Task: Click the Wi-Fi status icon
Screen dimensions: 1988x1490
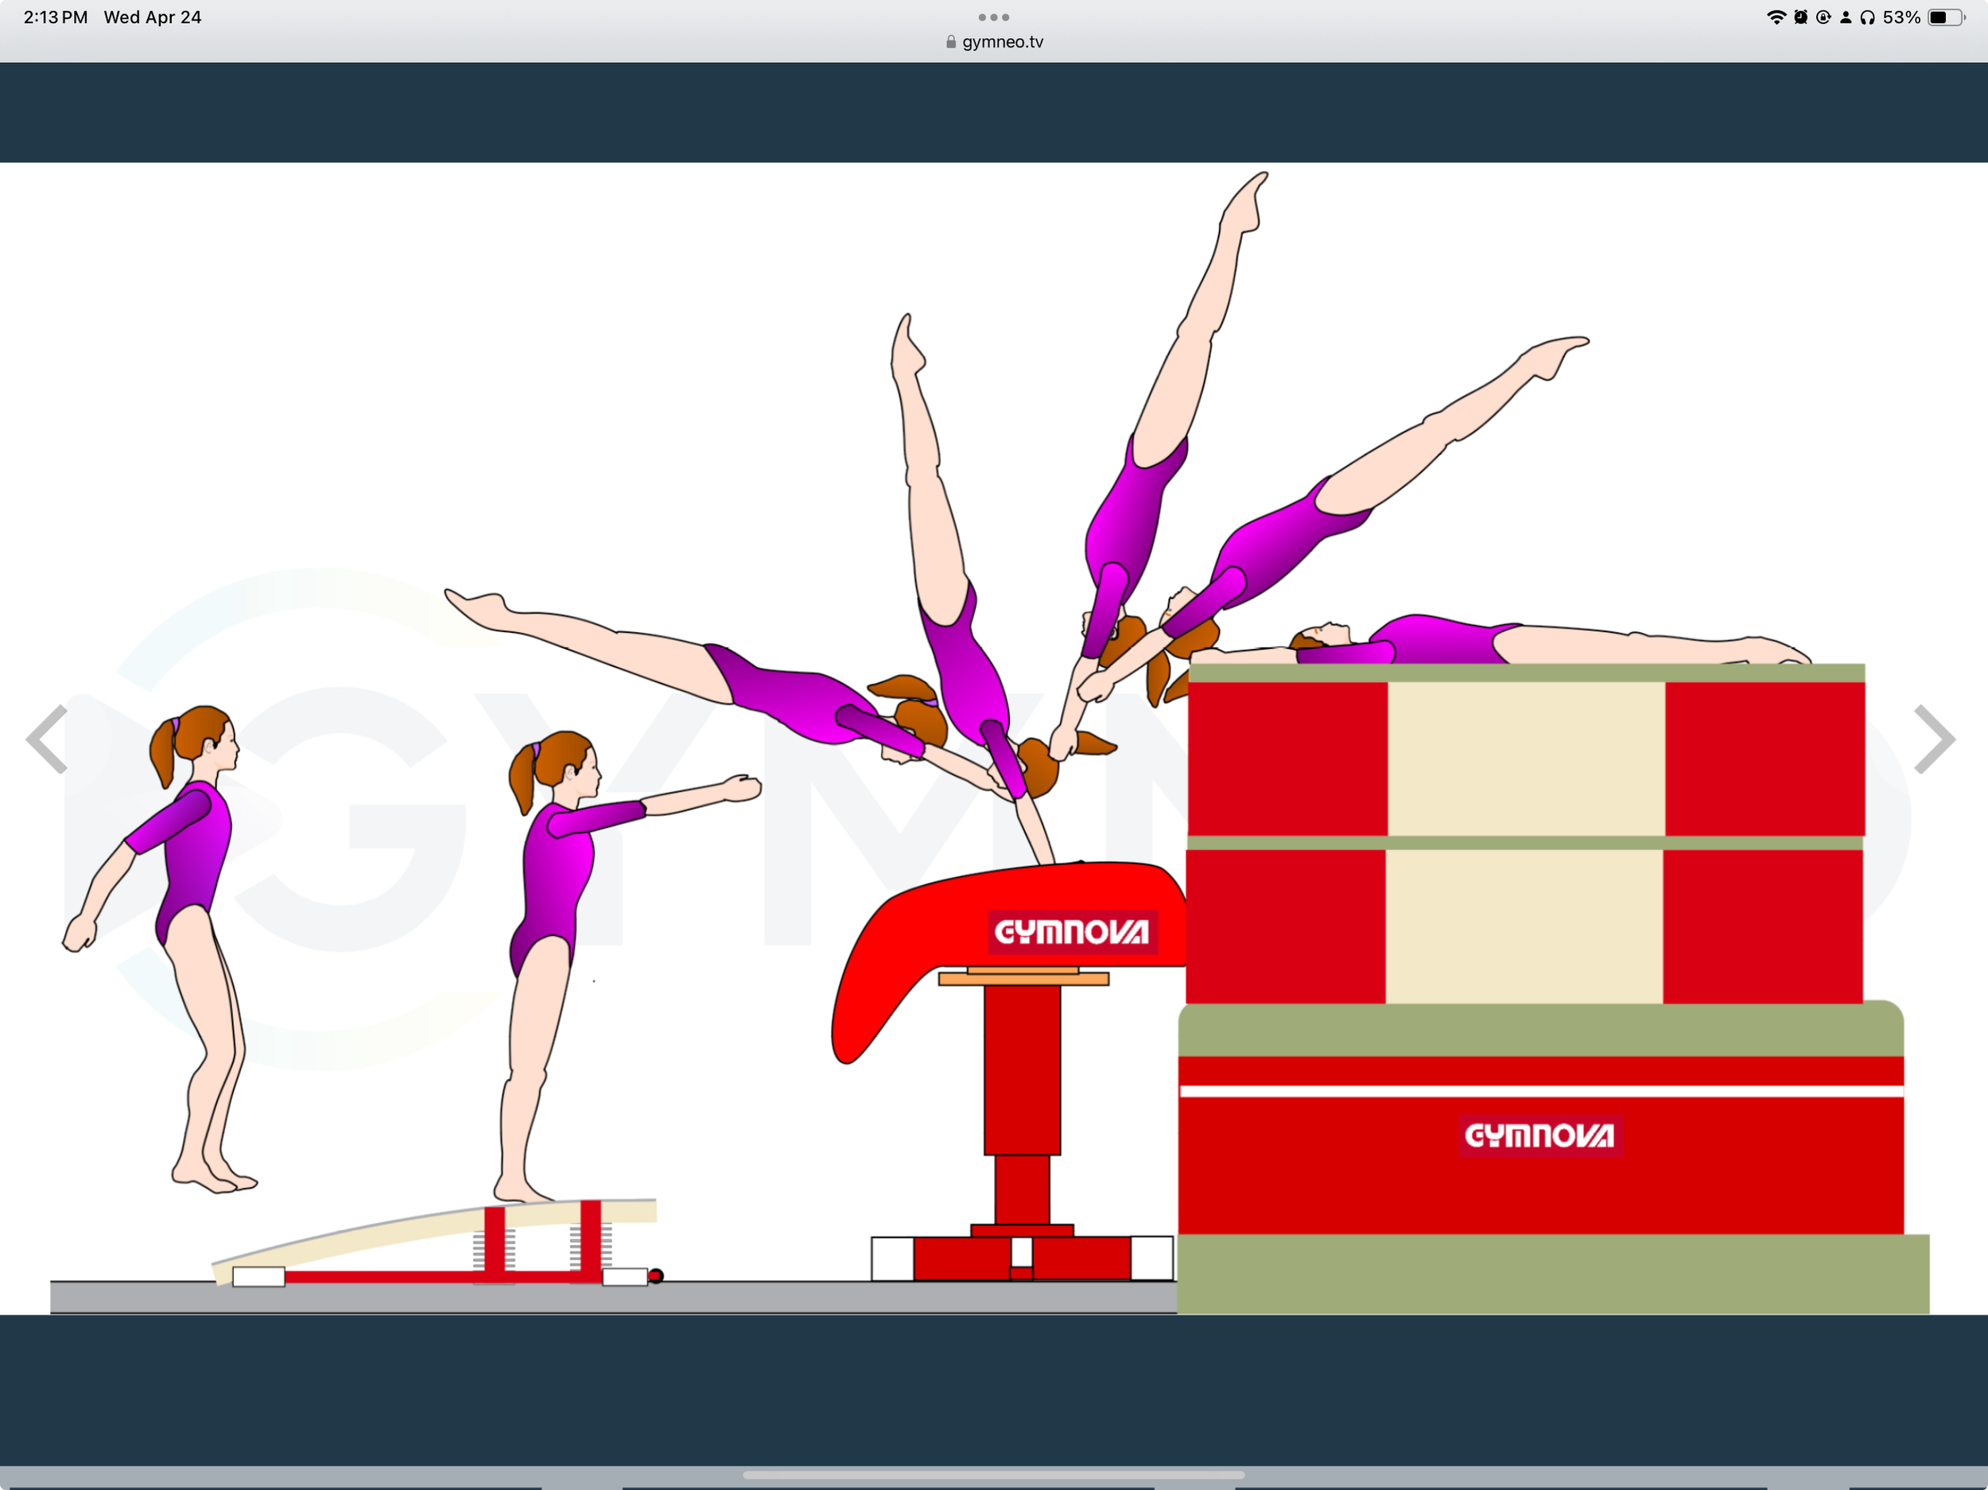Action: coord(1778,17)
